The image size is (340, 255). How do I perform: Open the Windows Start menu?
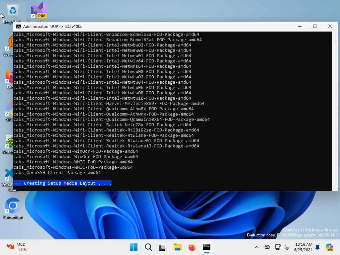133,247
